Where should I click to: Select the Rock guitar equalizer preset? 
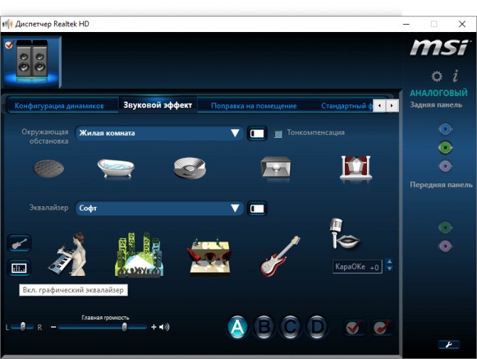(x=279, y=256)
